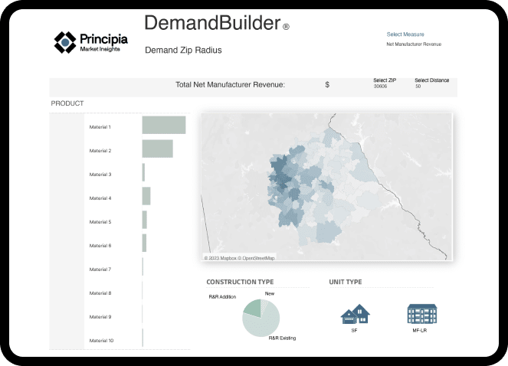Click the SF label under house icon
The image size is (508, 366).
354,330
